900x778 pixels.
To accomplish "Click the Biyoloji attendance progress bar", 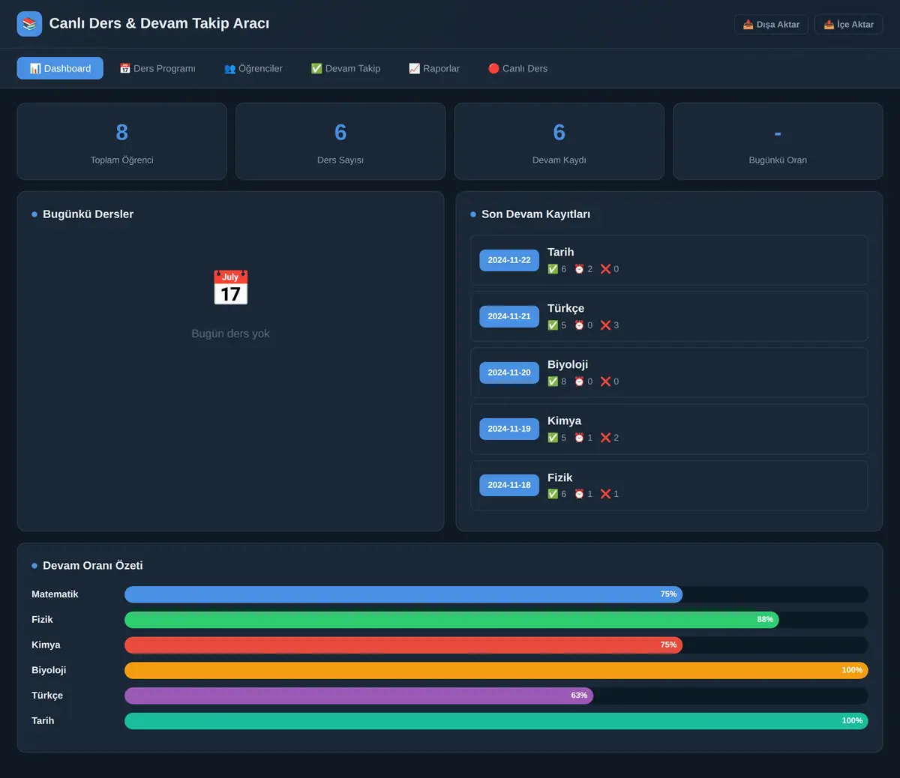I will click(x=496, y=670).
